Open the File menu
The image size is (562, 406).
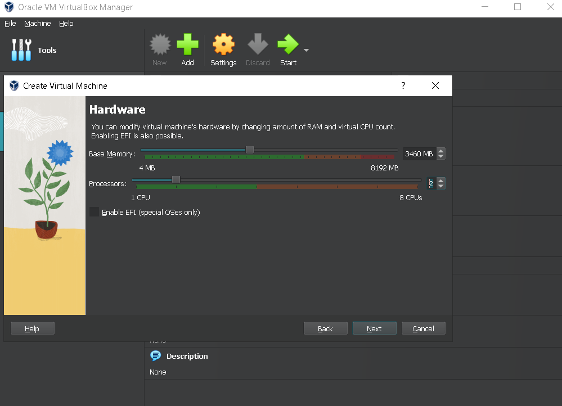[10, 23]
